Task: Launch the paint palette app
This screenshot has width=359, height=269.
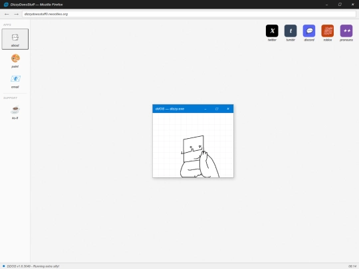Action: 15,61
